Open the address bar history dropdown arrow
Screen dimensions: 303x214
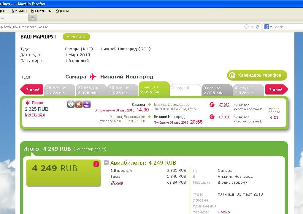click(252, 27)
